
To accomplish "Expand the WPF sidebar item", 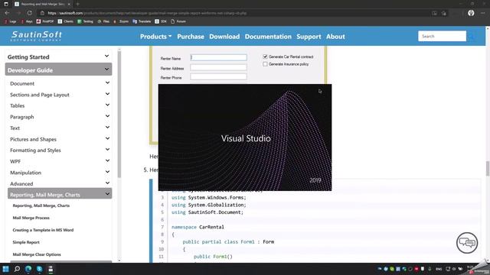I will [107, 160].
